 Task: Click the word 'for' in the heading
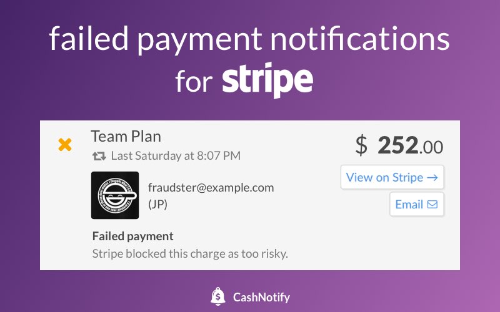[194, 81]
